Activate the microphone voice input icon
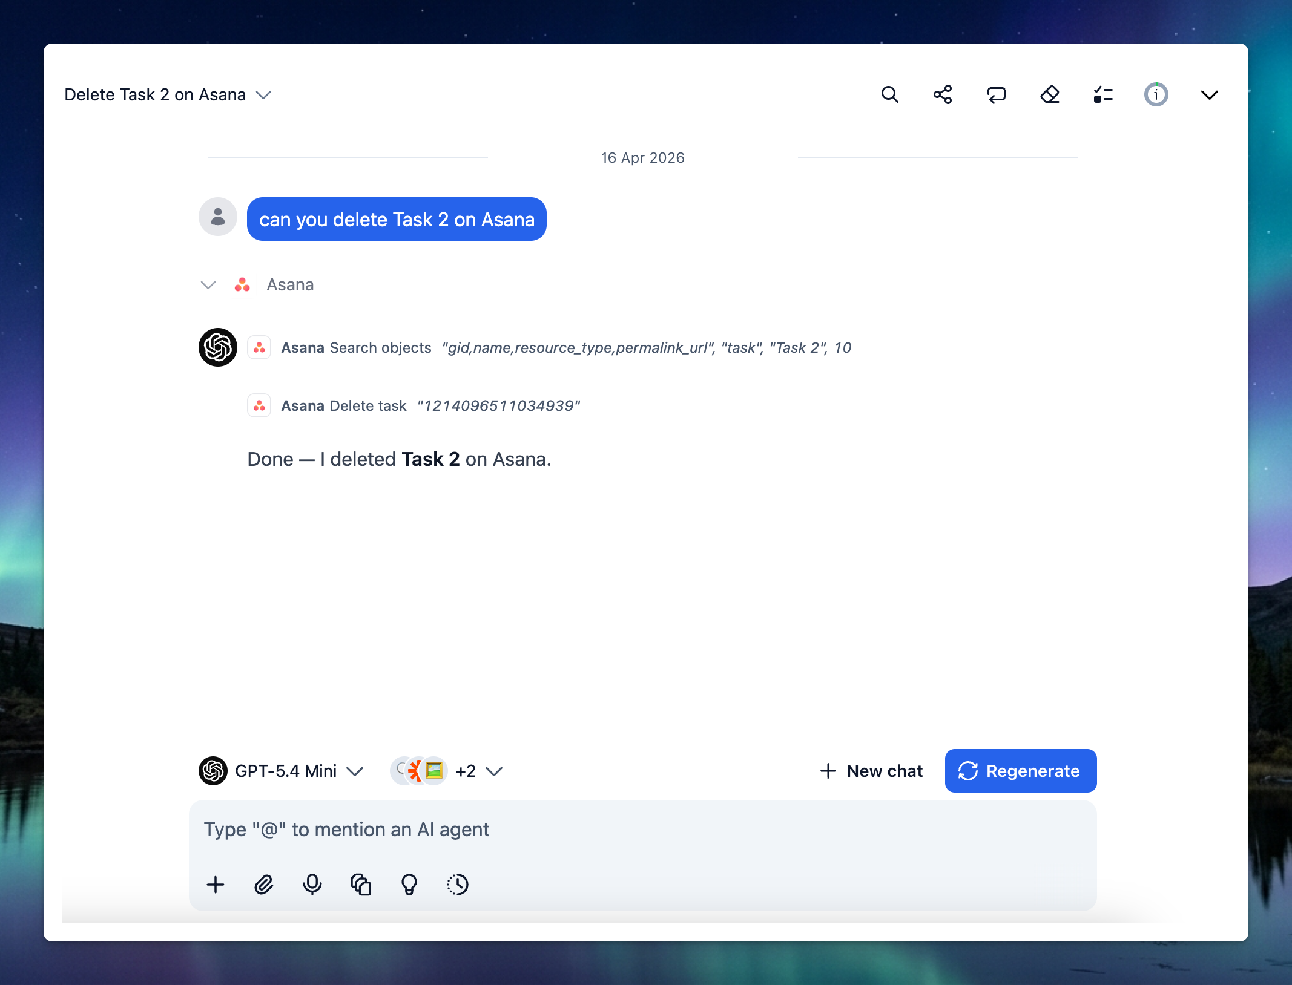Viewport: 1292px width, 985px height. 312,885
